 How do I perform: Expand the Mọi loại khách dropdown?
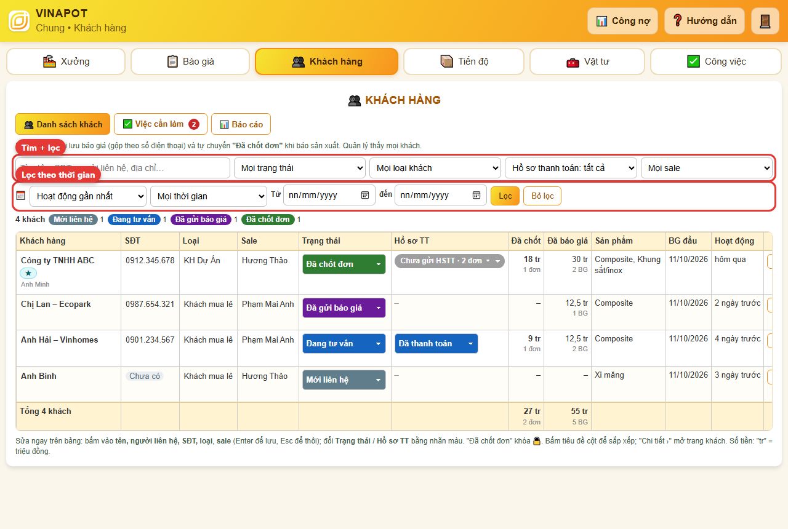click(x=435, y=168)
